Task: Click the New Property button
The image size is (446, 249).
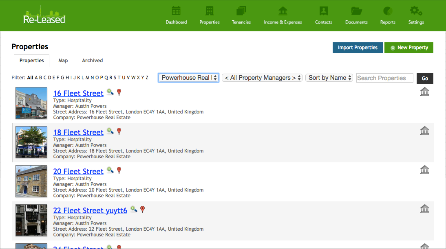Action: tap(409, 48)
